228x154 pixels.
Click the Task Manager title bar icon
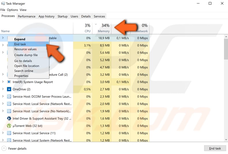[3, 3]
